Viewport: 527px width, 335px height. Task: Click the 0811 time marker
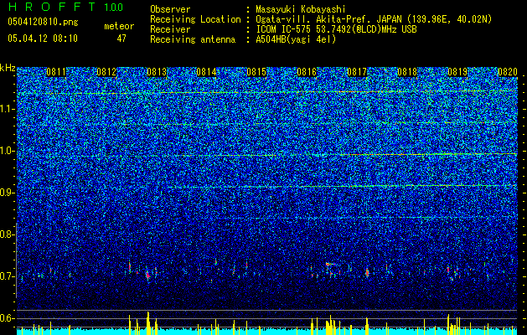pos(56,72)
